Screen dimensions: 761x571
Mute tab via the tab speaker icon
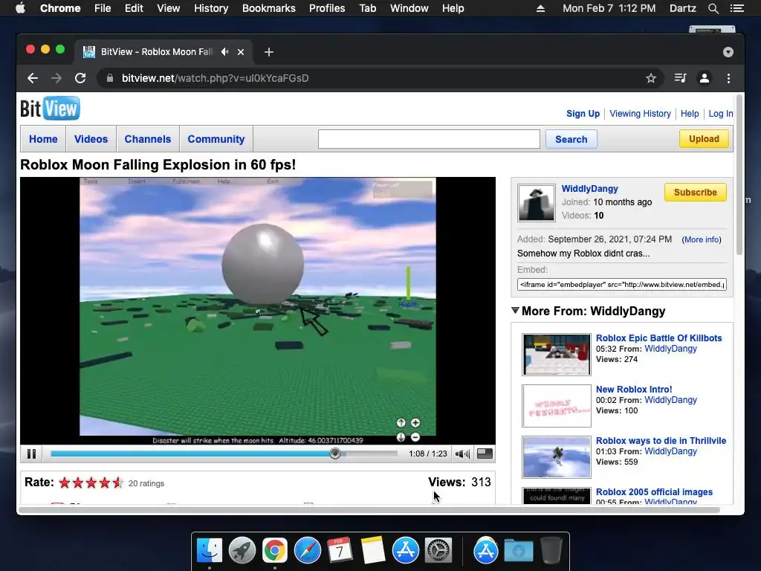pos(224,51)
